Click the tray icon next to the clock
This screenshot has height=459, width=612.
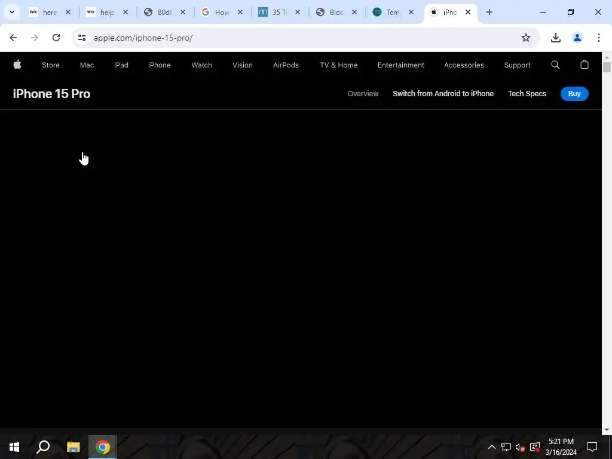535,447
